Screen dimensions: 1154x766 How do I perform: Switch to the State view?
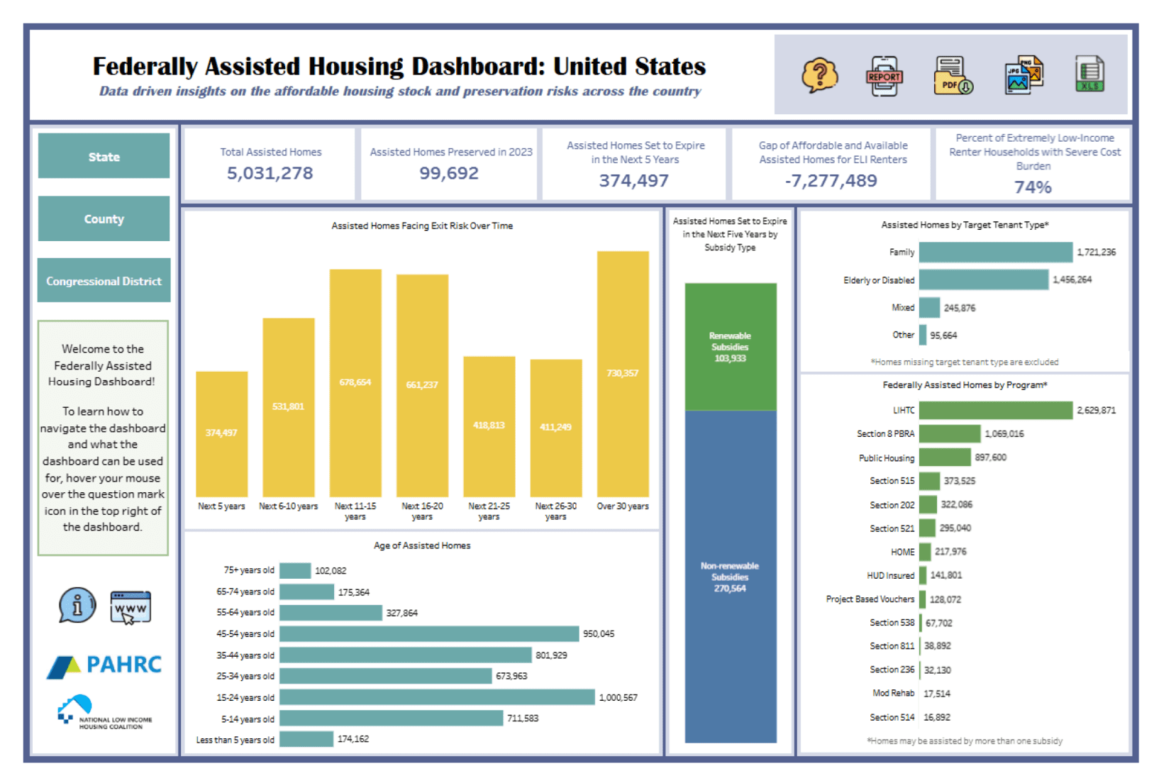(x=104, y=156)
